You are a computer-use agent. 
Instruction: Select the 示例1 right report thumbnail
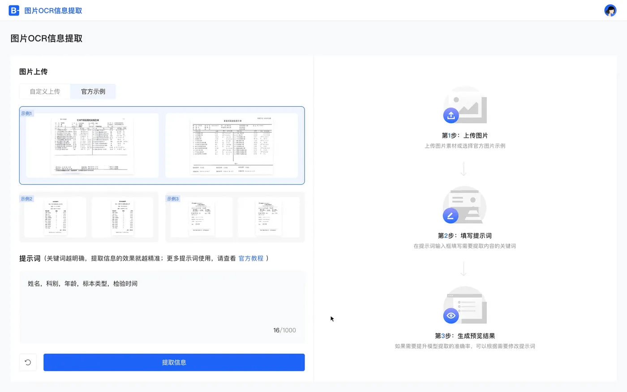[x=232, y=145]
